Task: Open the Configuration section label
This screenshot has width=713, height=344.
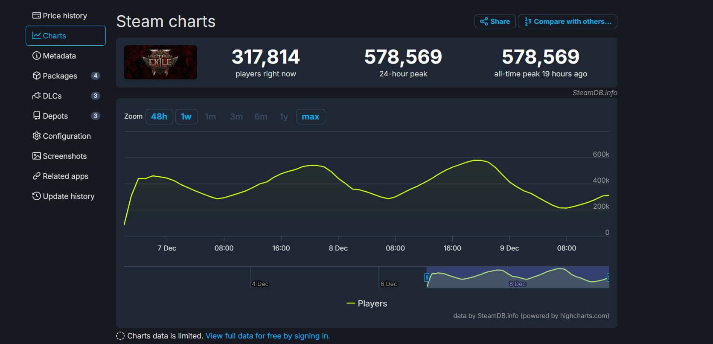Action: [67, 136]
